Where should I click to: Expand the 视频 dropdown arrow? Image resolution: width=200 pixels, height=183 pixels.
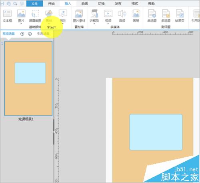108,23
